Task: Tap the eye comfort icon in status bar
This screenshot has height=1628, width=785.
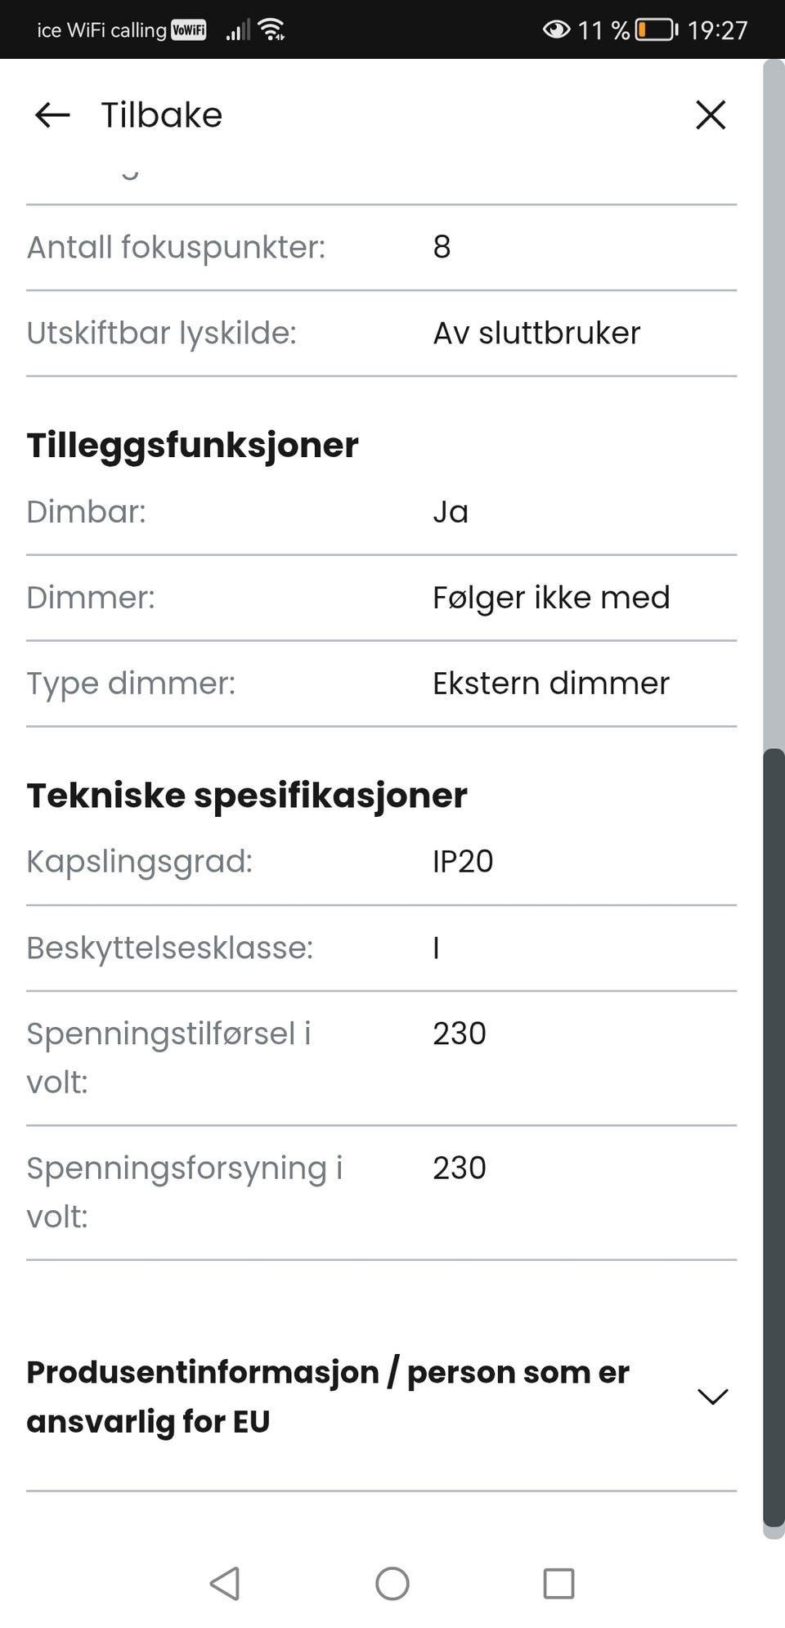Action: tap(556, 30)
